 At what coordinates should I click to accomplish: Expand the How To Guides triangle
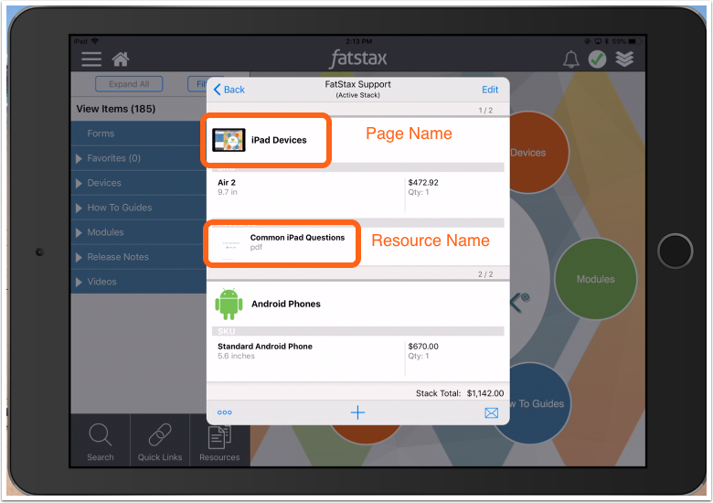(79, 208)
